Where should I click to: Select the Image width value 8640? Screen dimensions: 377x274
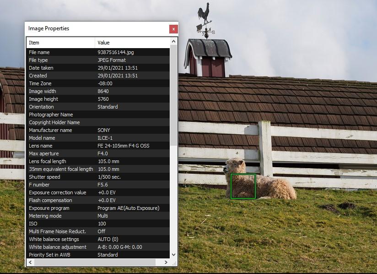(x=103, y=91)
